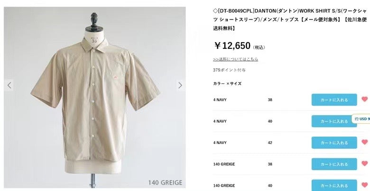Favorite the 140 GREIGE size 38 item
Screen dimensions: 370x191
pos(365,164)
